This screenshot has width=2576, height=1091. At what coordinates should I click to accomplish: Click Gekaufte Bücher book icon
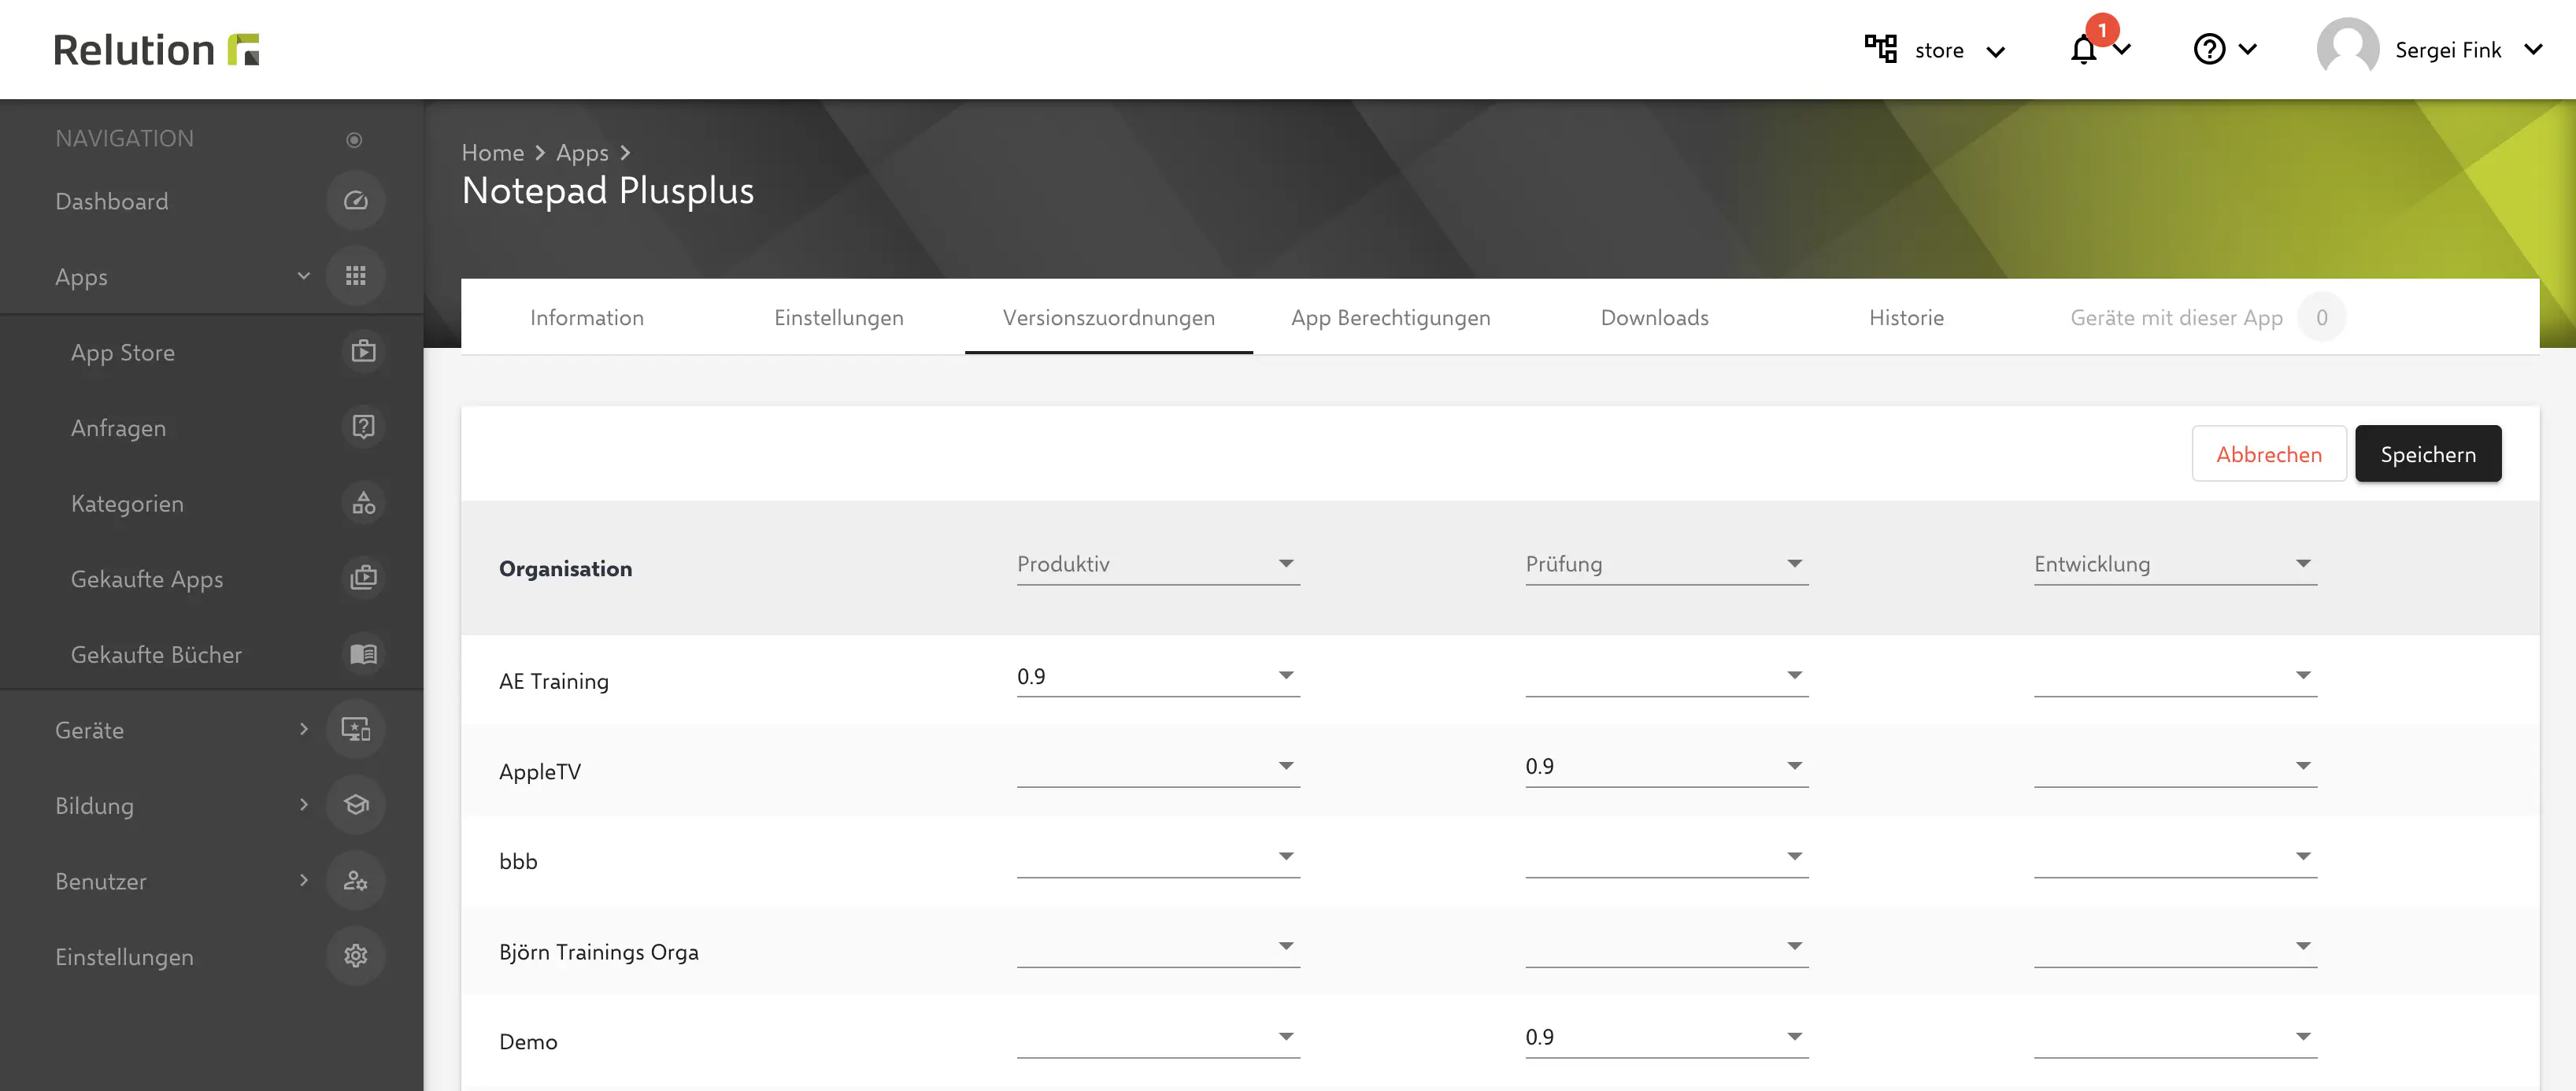(363, 654)
